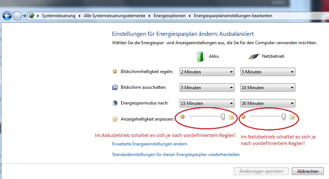
Task: Click Standardeinstellungen für diesen Energiesparplan wiederherstellen
Action: (176, 155)
